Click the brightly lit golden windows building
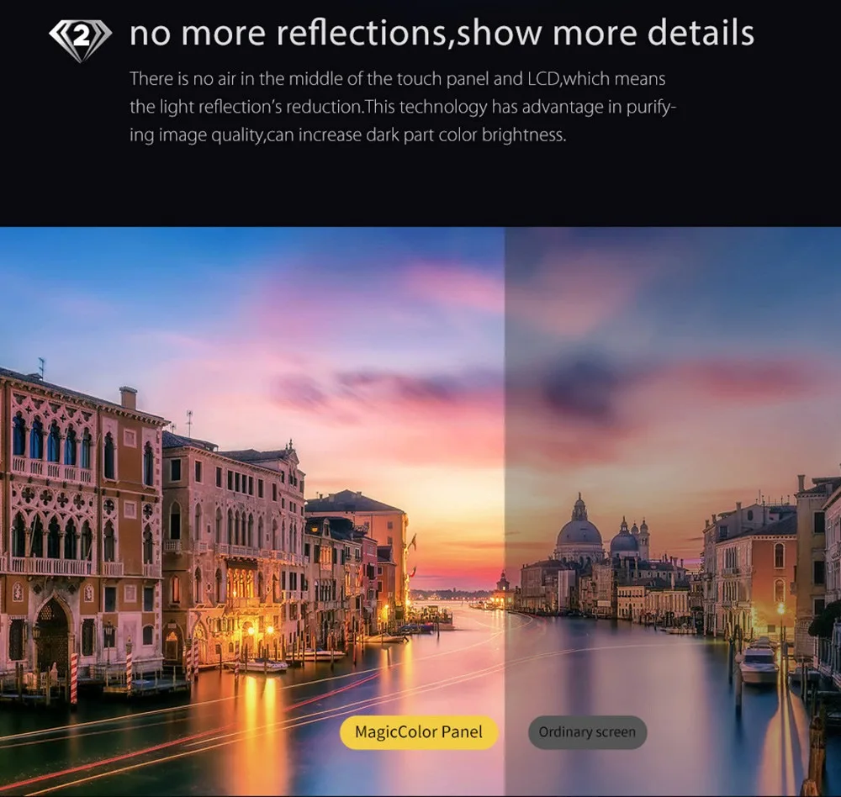 (243, 586)
